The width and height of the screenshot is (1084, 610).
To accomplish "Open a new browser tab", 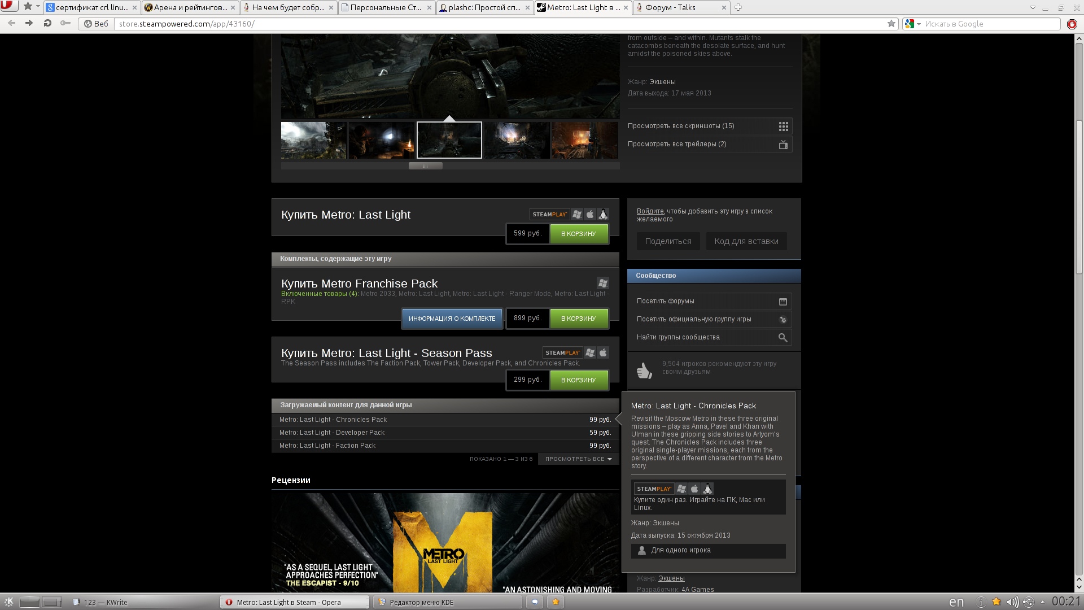I will click(x=738, y=7).
